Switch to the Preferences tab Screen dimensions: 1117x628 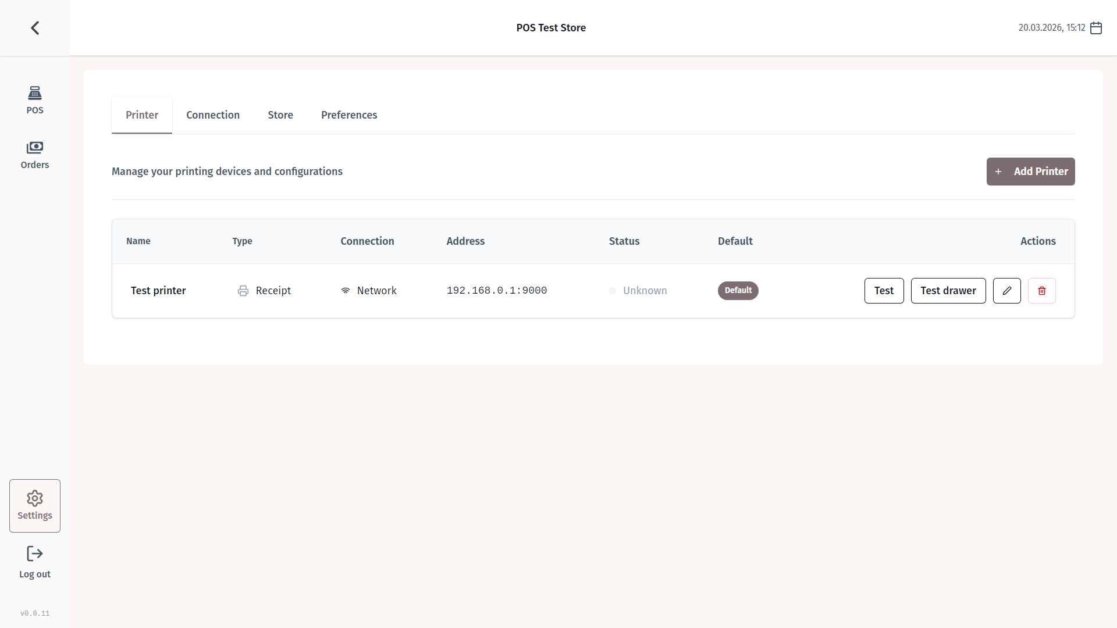point(349,115)
